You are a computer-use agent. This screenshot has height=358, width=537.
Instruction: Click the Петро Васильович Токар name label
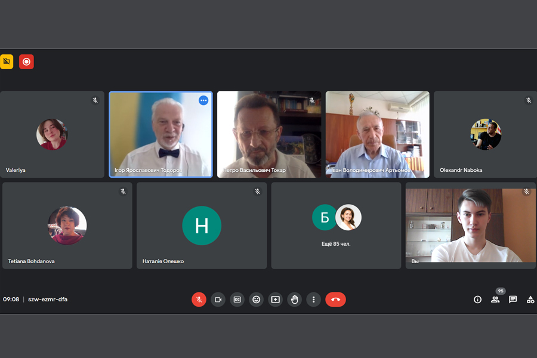pos(254,170)
